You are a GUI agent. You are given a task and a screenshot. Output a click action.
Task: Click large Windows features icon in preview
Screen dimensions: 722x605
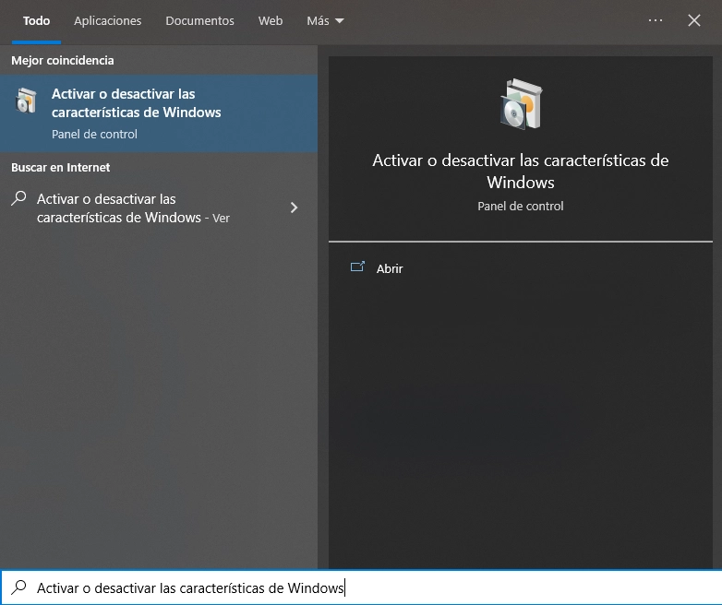[x=521, y=104]
